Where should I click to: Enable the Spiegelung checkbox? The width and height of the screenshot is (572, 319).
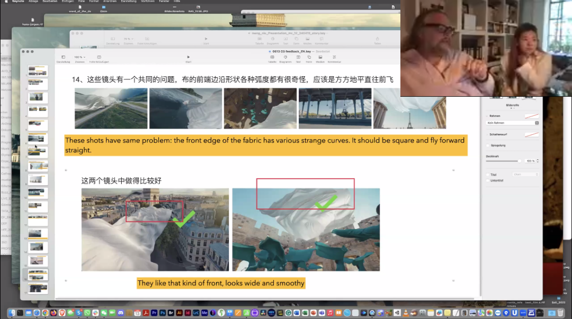point(488,145)
